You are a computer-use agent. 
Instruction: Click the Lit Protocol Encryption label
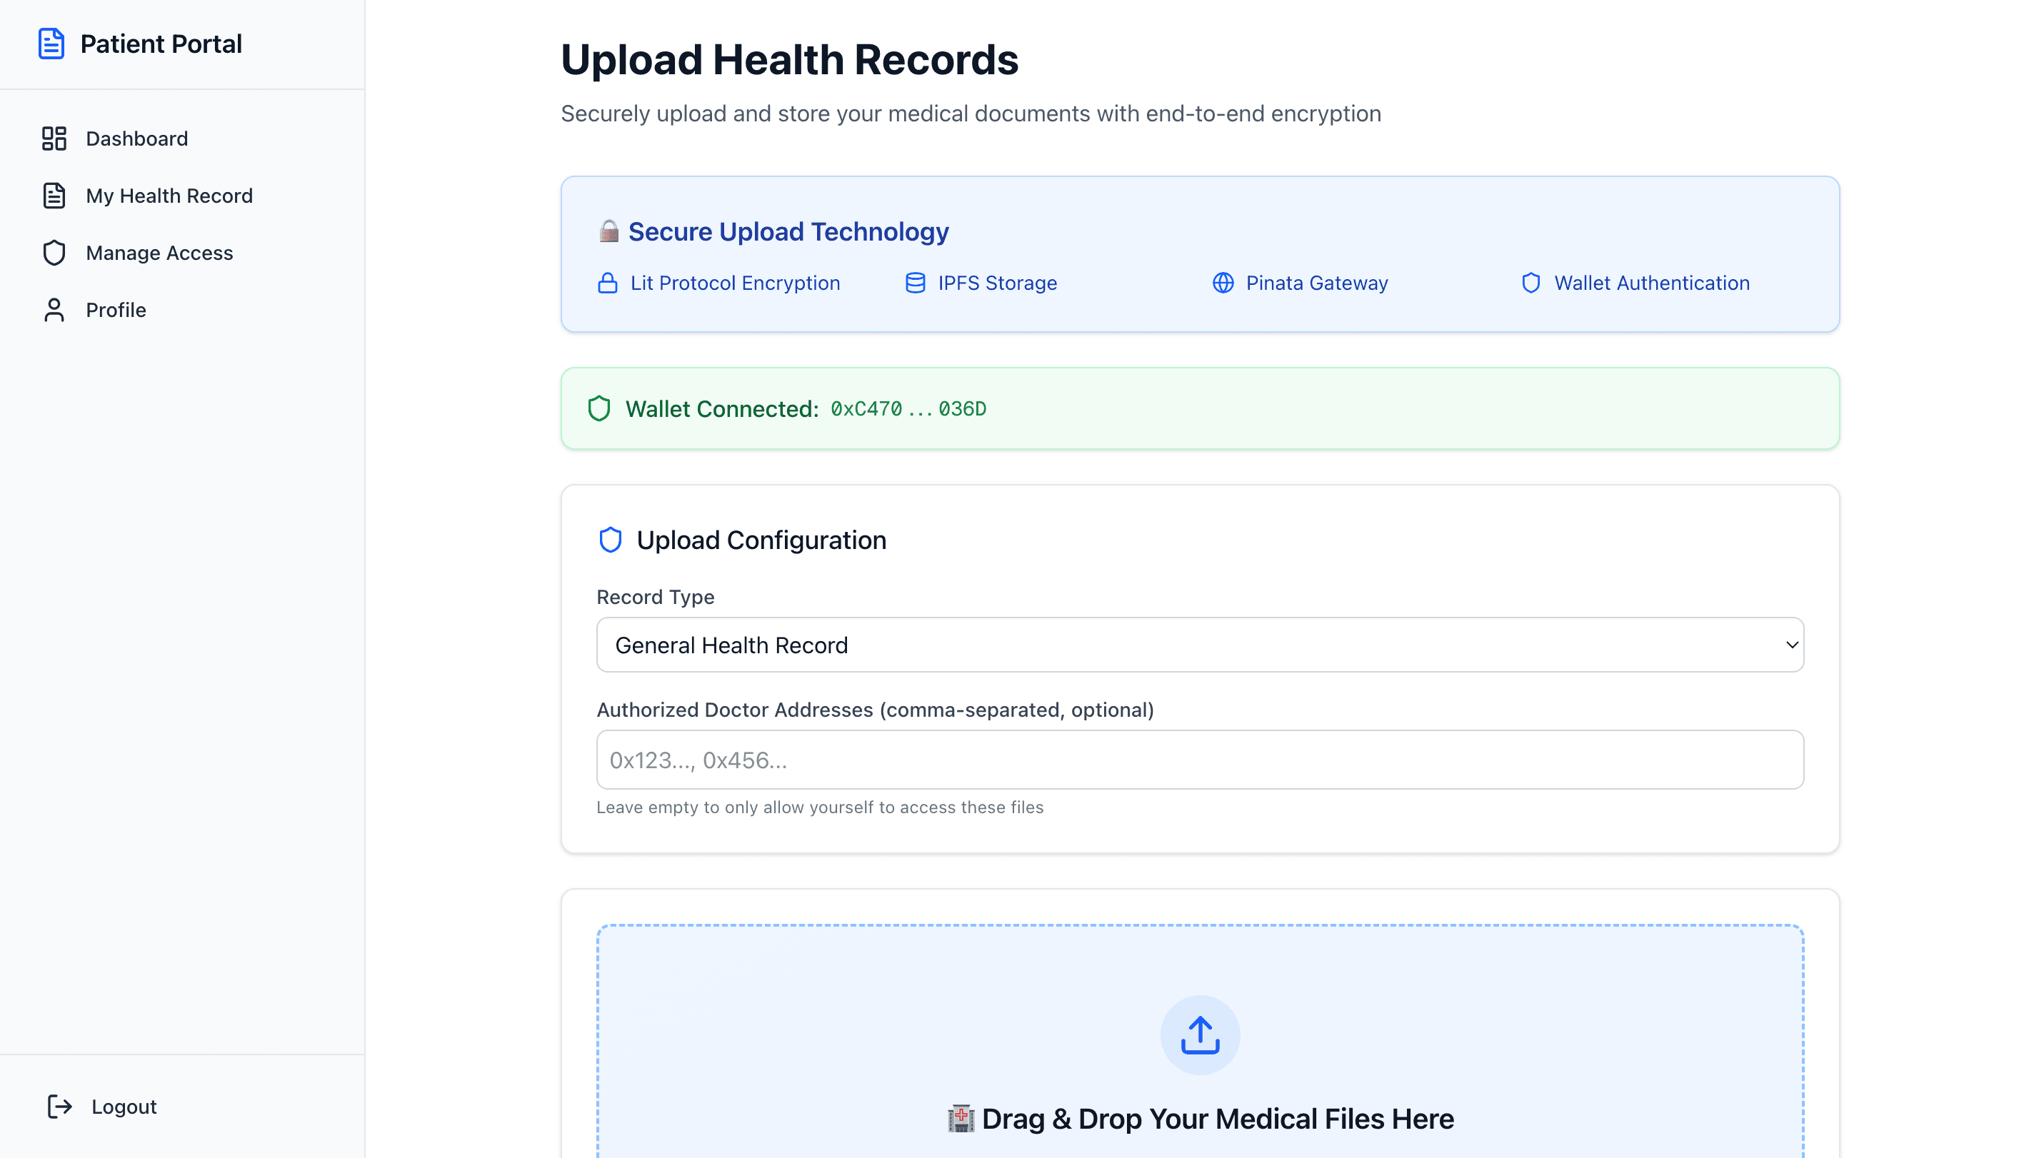coord(735,283)
